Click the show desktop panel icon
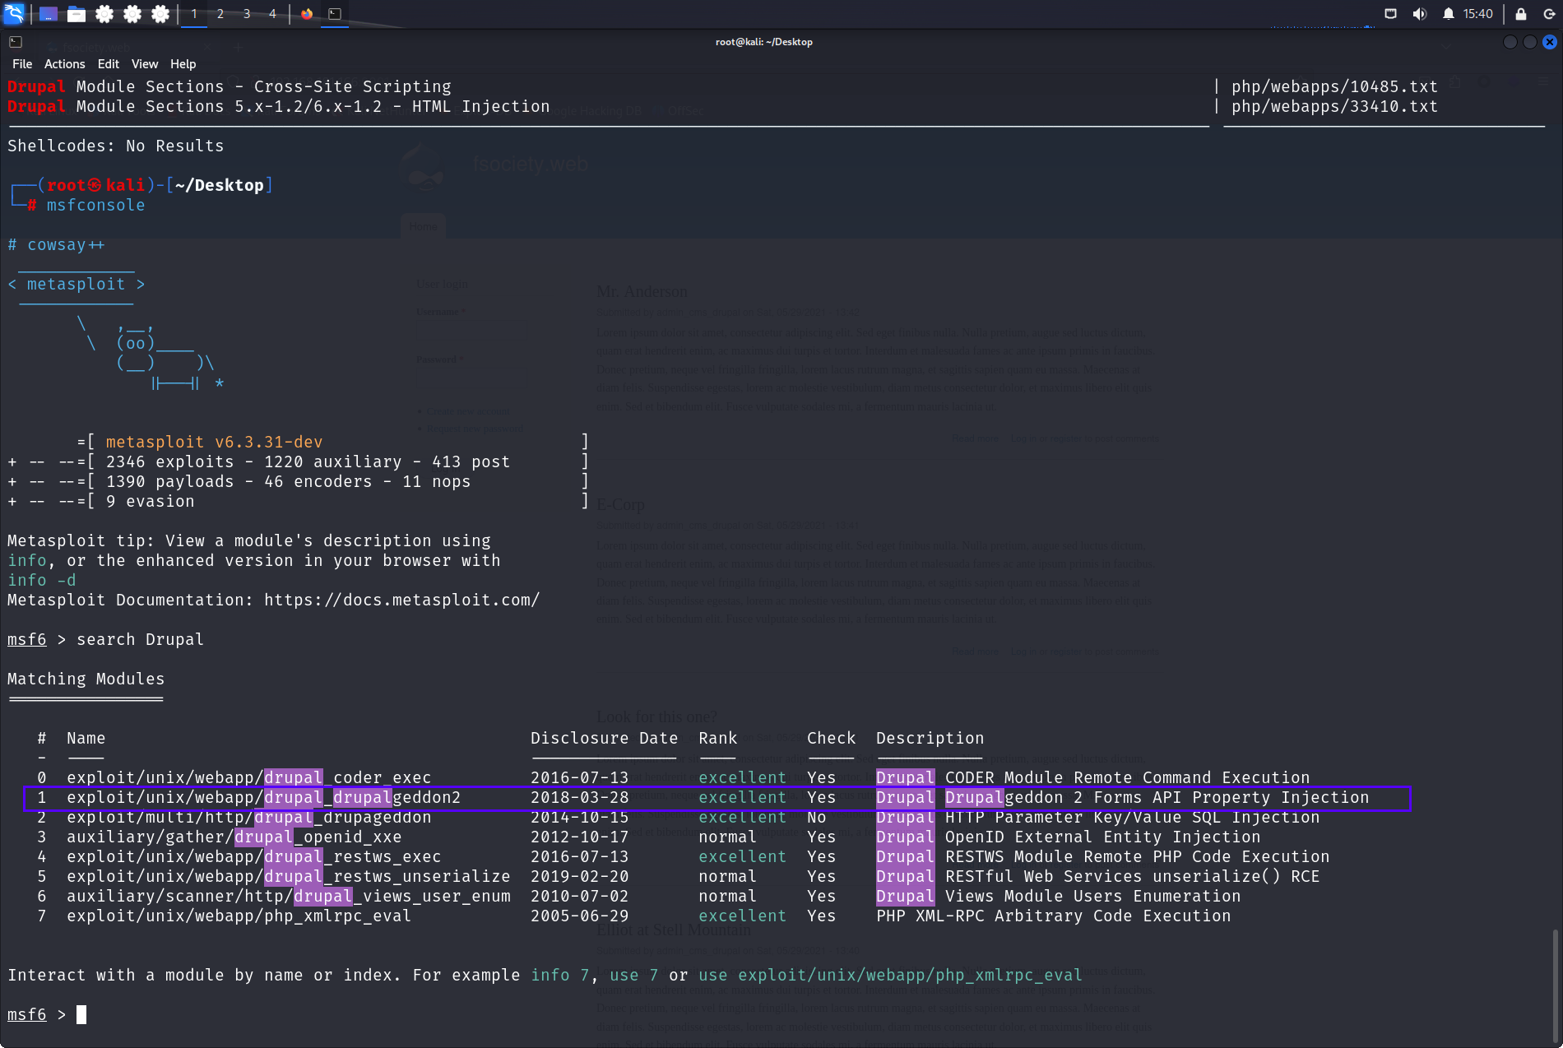This screenshot has width=1563, height=1048. coord(49,14)
